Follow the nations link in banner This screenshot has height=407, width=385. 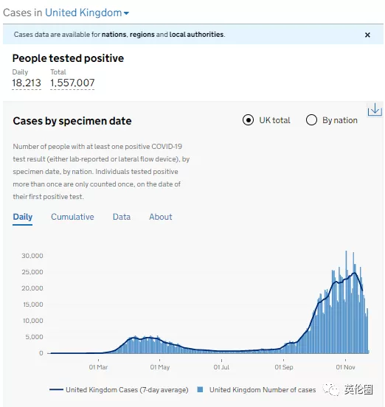114,35
